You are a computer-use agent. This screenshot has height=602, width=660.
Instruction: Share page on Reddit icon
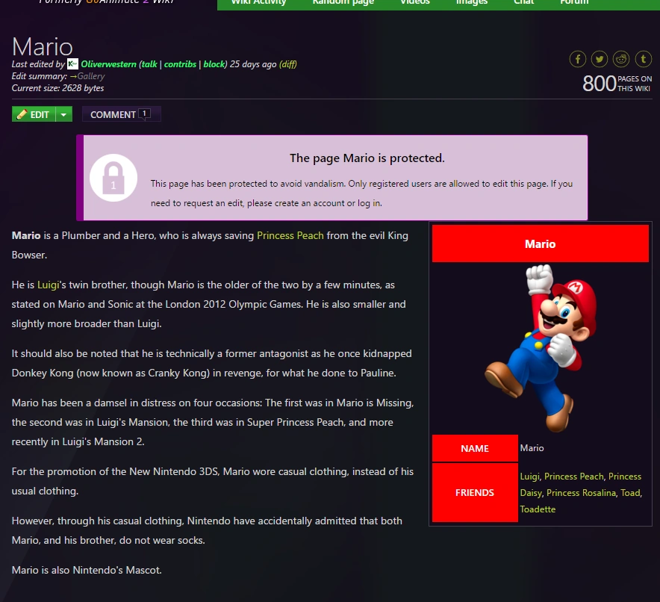point(621,59)
